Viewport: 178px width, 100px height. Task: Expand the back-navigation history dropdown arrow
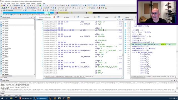pyautogui.click(x=9, y=6)
